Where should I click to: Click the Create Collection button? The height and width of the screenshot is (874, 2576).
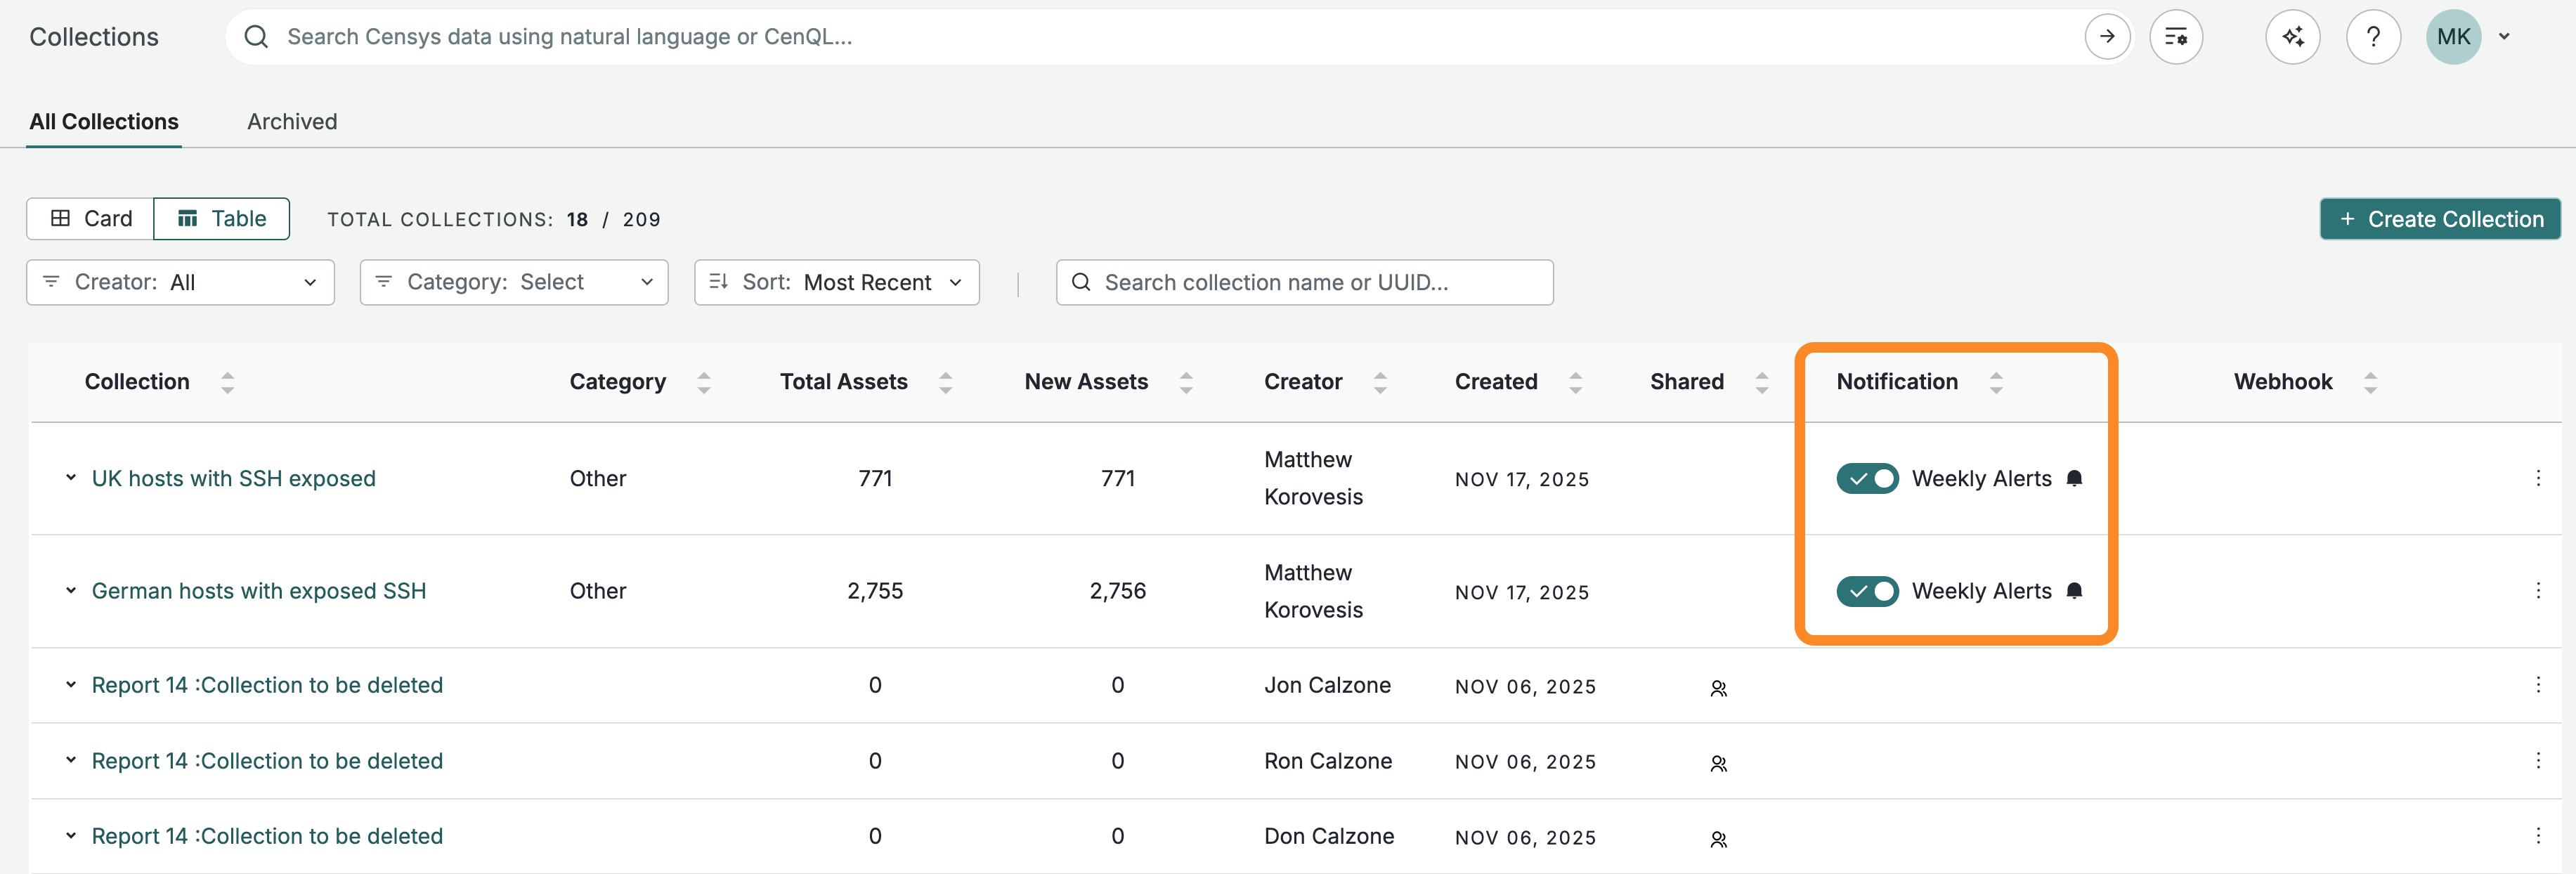pos(2439,219)
